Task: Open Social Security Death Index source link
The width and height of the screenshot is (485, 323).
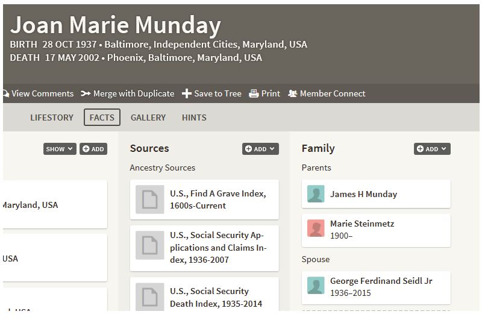Action: point(216,297)
